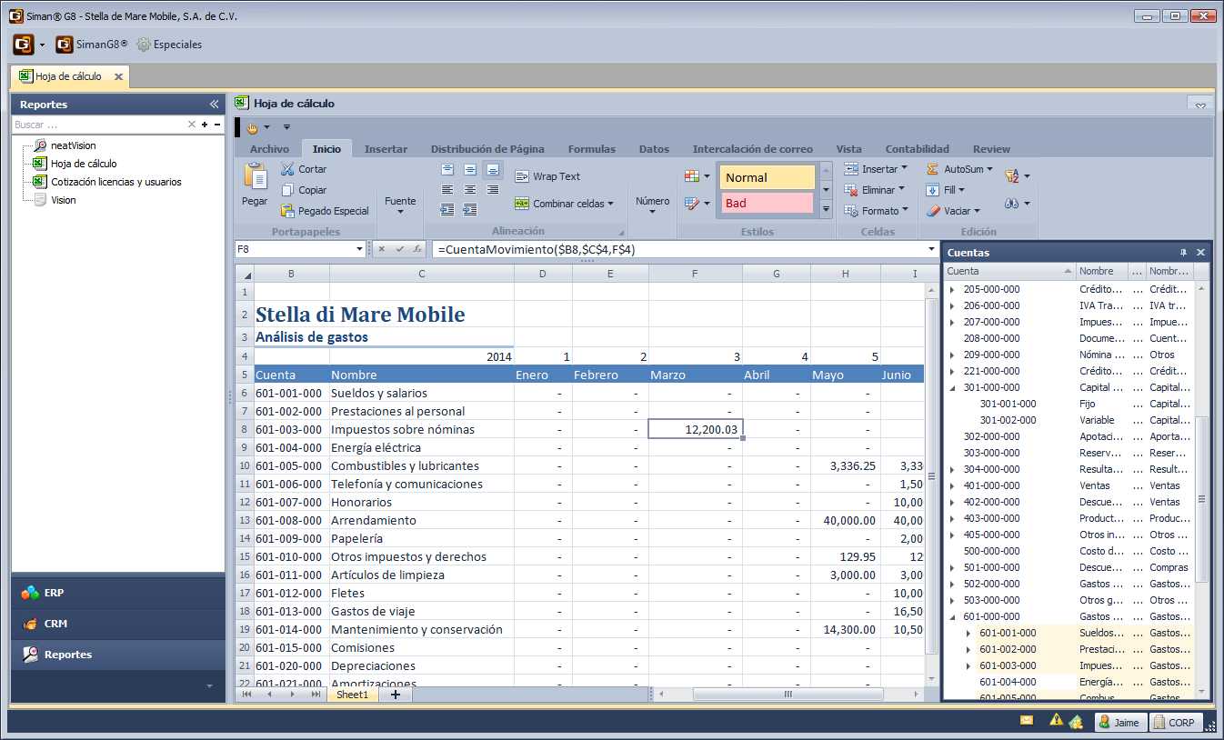Open conditional formatting grid icon
Screen dimensions: 1224x740
click(697, 176)
